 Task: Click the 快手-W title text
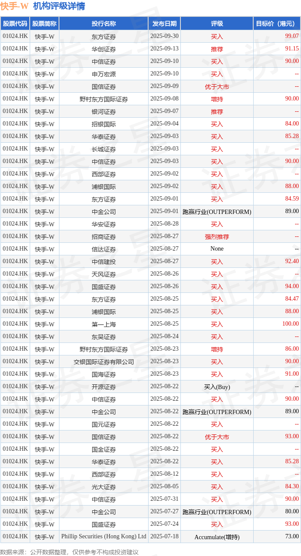pos(14,6)
